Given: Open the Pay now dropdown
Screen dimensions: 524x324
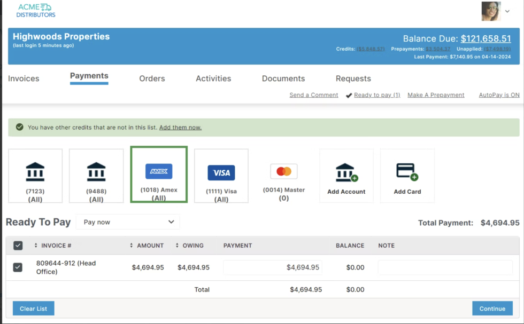Looking at the screenshot, I should pyautogui.click(x=128, y=222).
